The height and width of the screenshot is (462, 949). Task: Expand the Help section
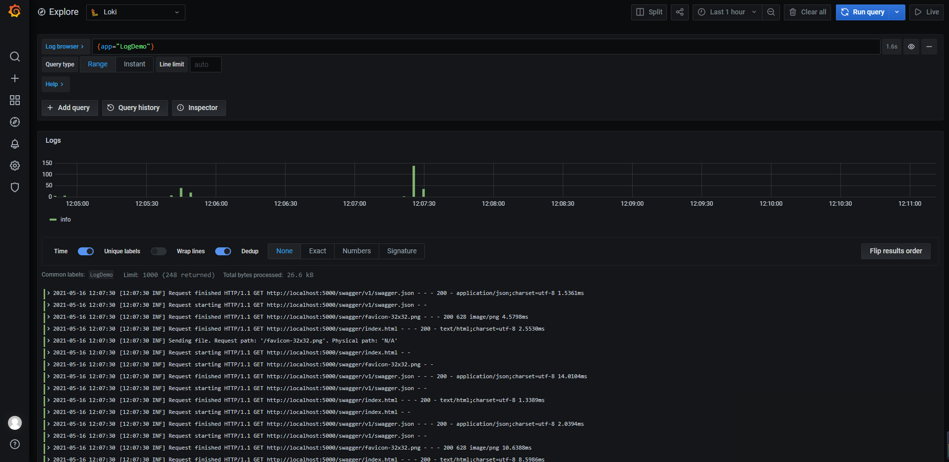(55, 84)
